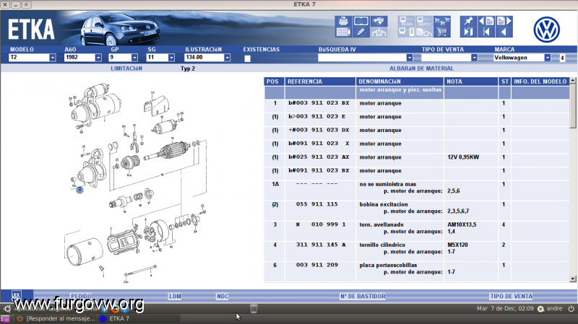Image resolution: width=578 pixels, height=324 pixels.
Task: Jump to first with bar-arrow icon
Action: coord(486,32)
